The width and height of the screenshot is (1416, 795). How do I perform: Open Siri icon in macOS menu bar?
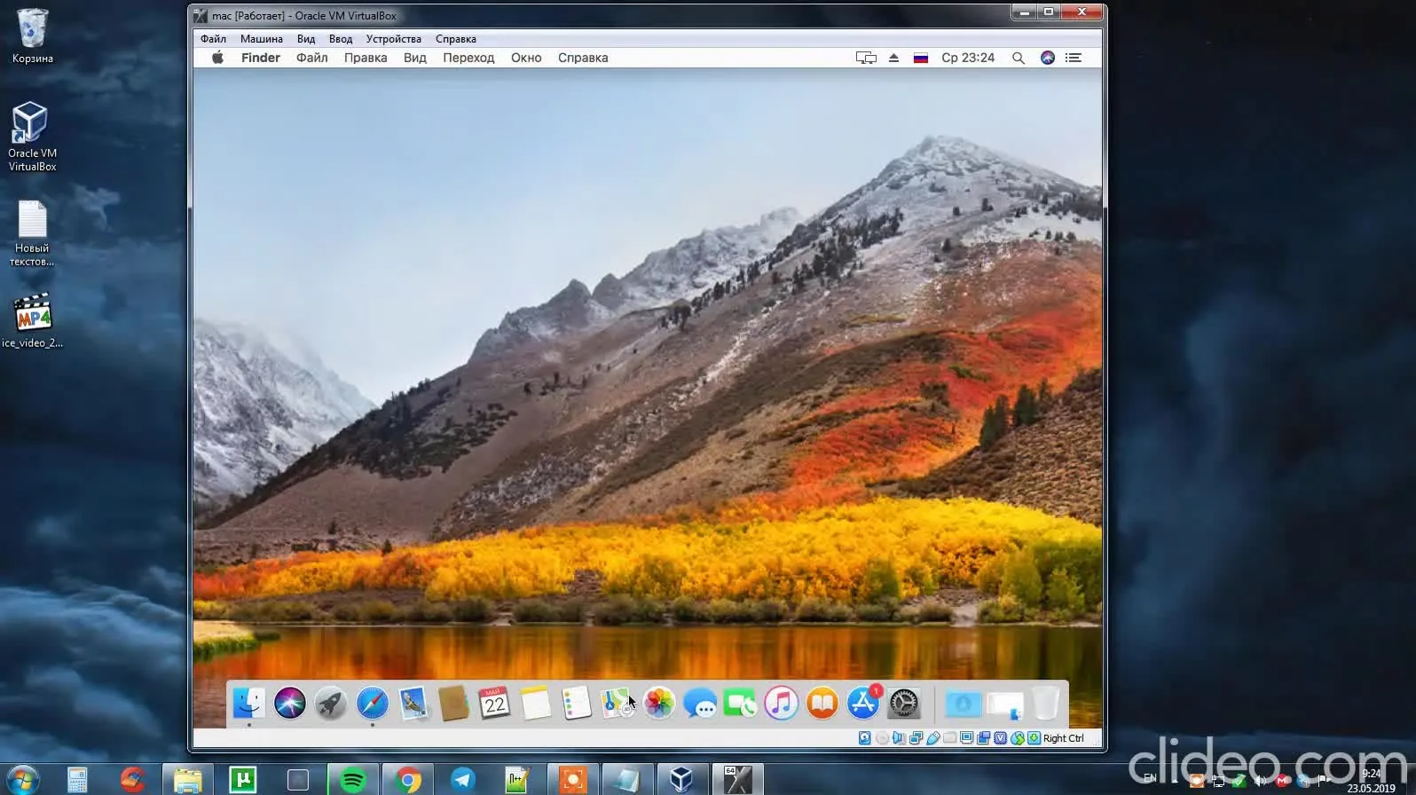coord(1048,58)
